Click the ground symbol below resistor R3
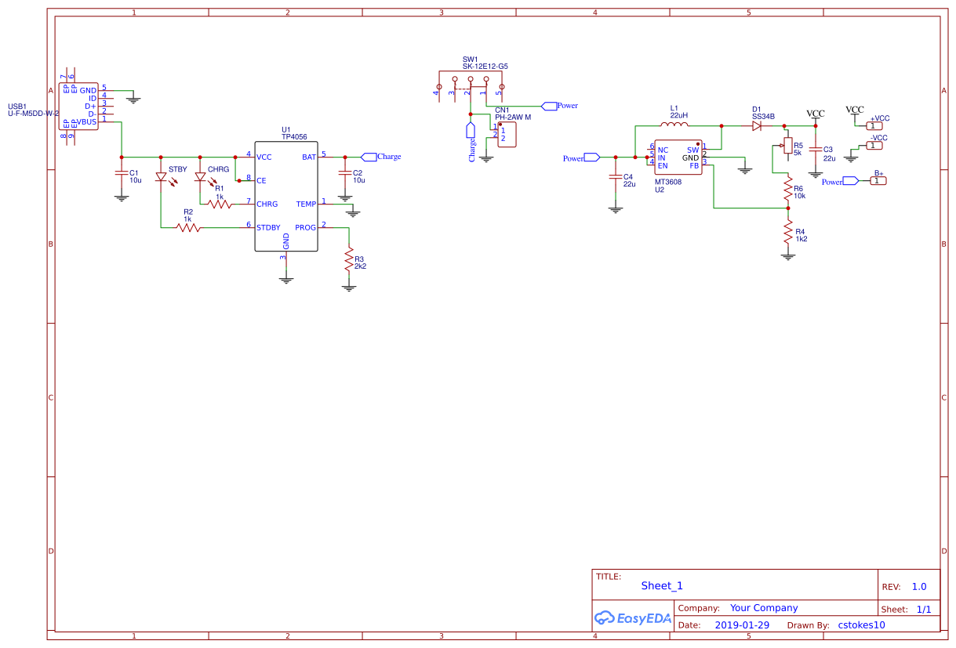 point(347,288)
